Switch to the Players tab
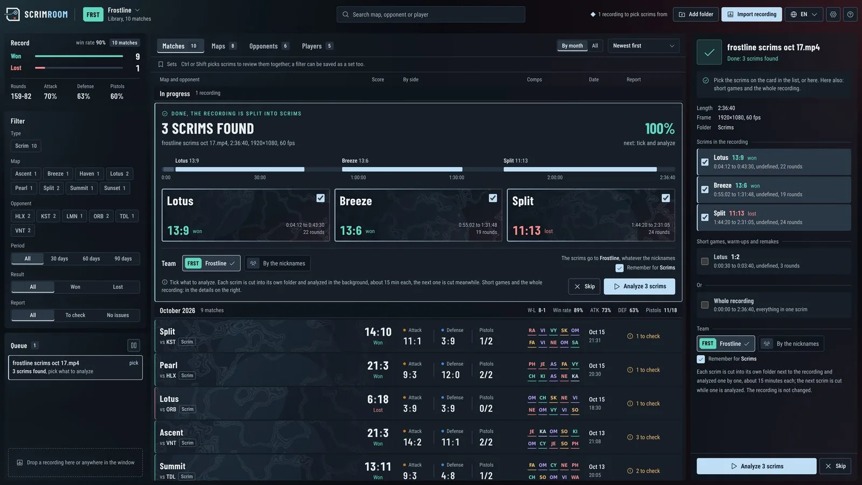Viewport: 862px width, 485px height. (317, 46)
